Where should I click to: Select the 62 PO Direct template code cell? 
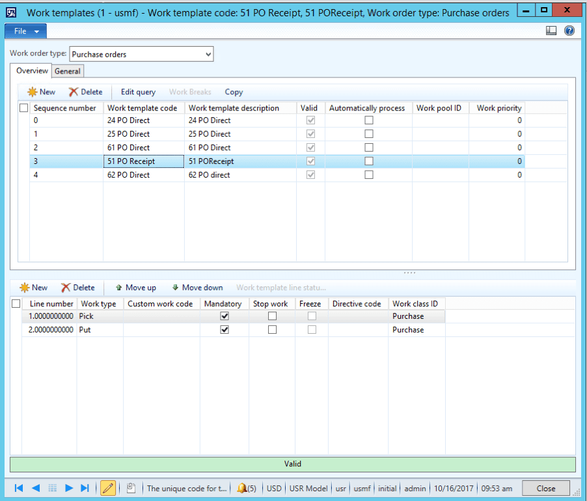[x=144, y=175]
